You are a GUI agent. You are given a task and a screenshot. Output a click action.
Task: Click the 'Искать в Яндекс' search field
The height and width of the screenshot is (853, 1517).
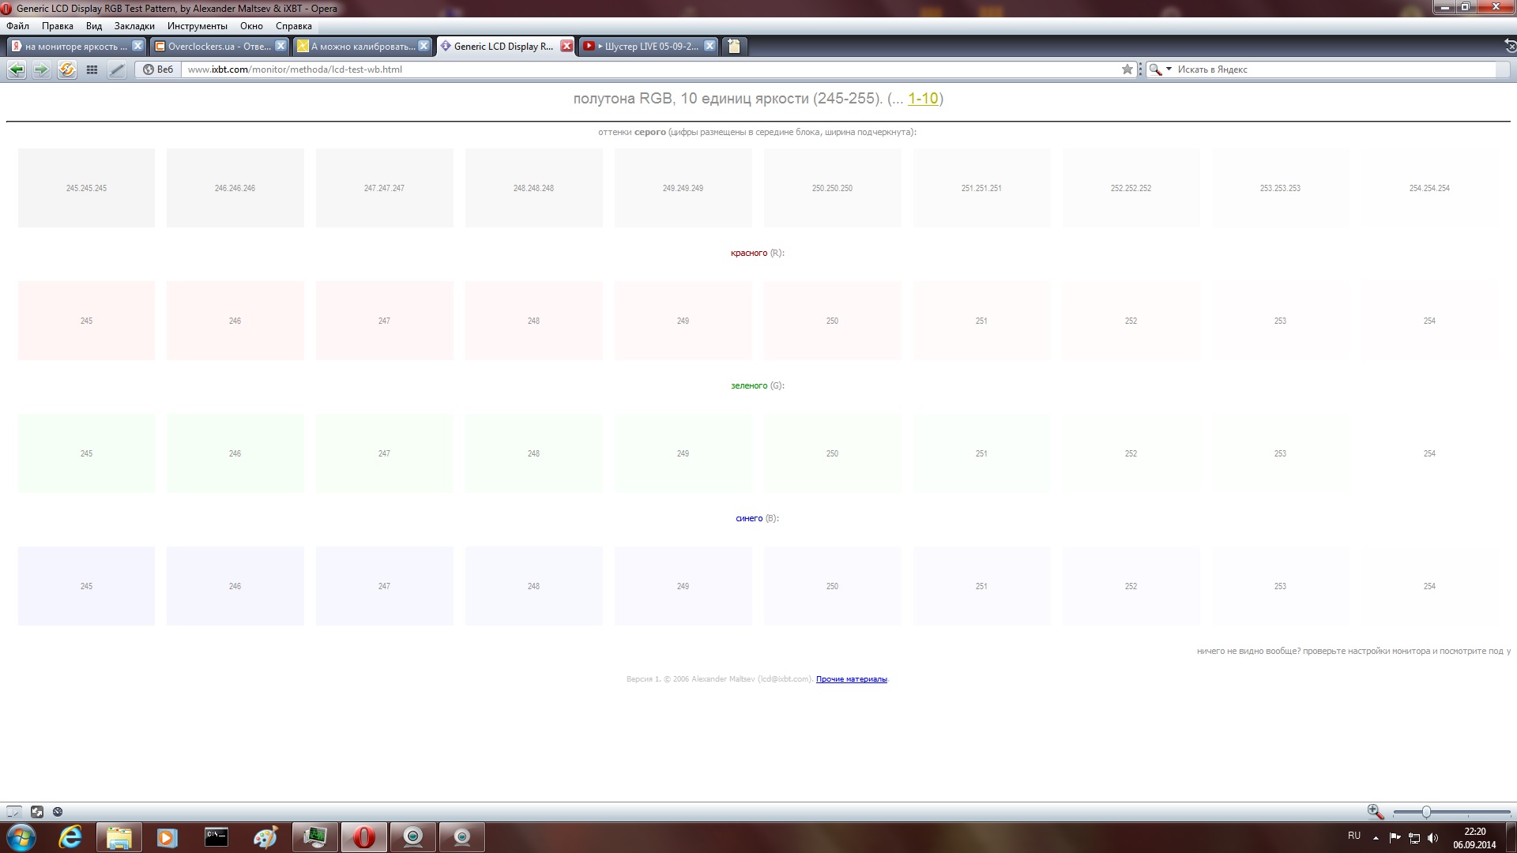[x=1335, y=70]
